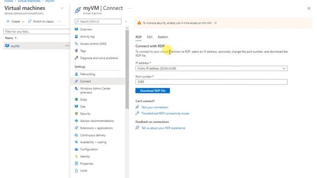Open the IP address dropdown
This screenshot has width=317, height=178.
pyautogui.click(x=211, y=68)
